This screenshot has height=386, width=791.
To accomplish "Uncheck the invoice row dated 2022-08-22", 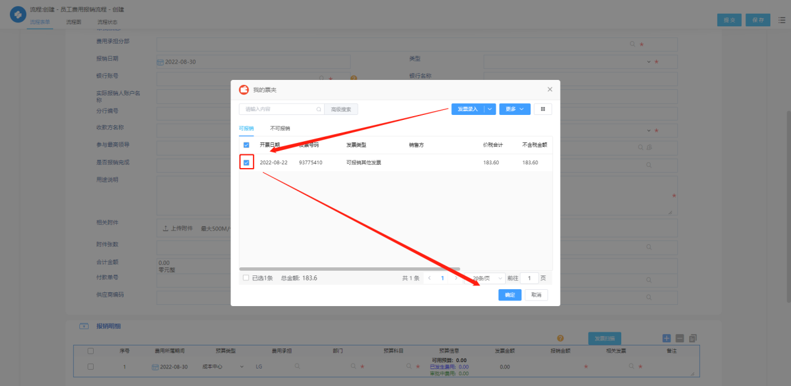I will click(x=247, y=162).
